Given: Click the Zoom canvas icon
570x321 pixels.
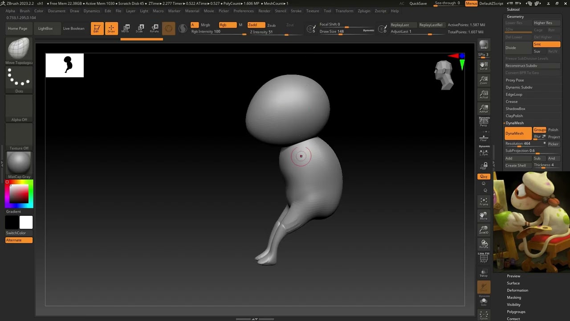Looking at the screenshot, I should (x=484, y=80).
